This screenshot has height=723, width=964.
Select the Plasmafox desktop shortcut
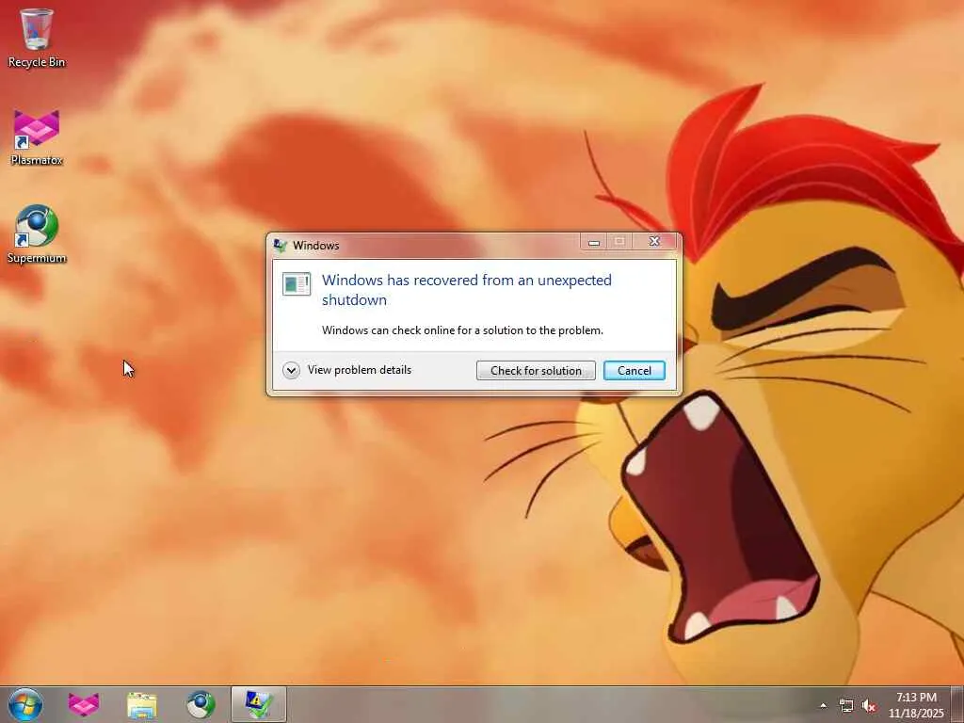coord(37,137)
